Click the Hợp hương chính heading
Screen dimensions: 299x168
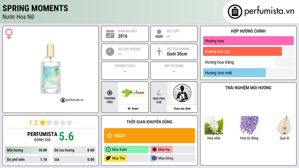(x=248, y=31)
